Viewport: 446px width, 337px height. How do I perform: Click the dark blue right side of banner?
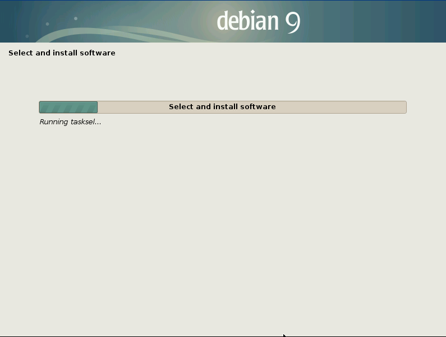pos(415,21)
